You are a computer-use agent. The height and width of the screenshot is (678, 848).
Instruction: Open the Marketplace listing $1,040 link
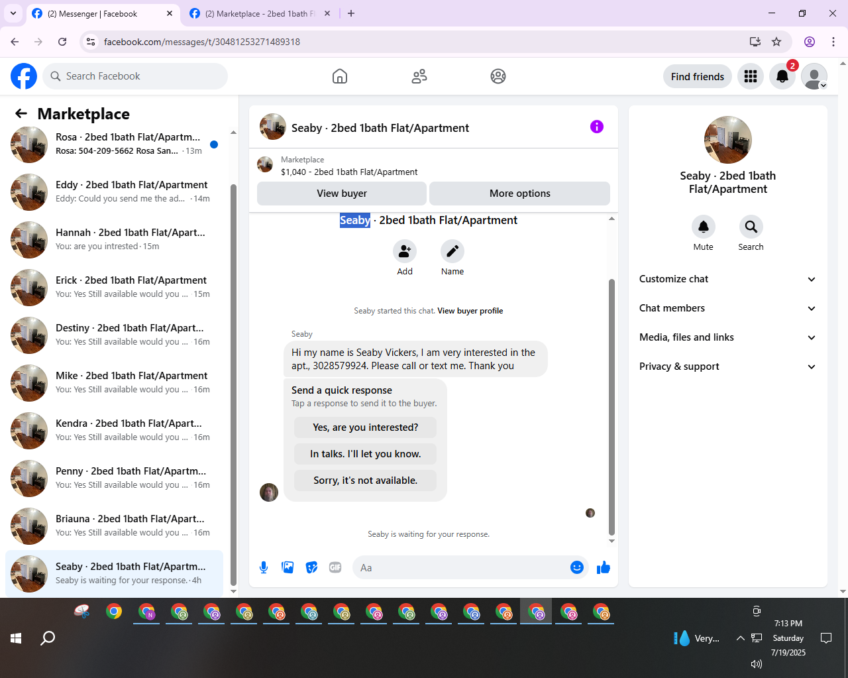[x=349, y=172]
